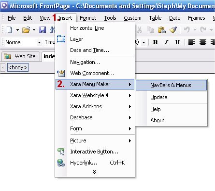Open the Table menu
Image resolution: width=215 pixels, height=191 pixels.
[x=155, y=18]
